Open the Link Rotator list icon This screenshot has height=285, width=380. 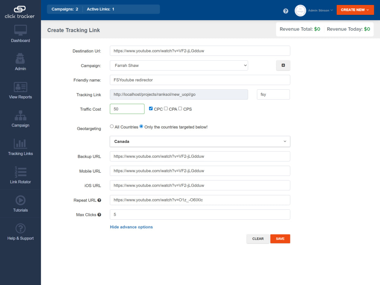click(21, 172)
